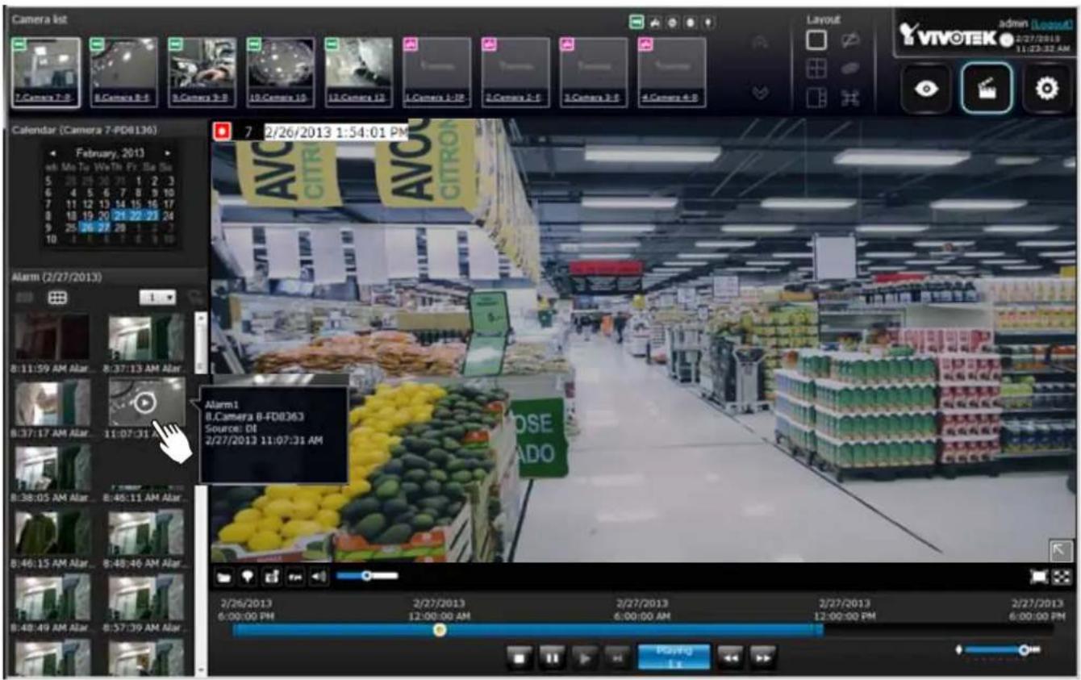Select 7.Camera 7 thumbnail in camera list

coord(46,73)
